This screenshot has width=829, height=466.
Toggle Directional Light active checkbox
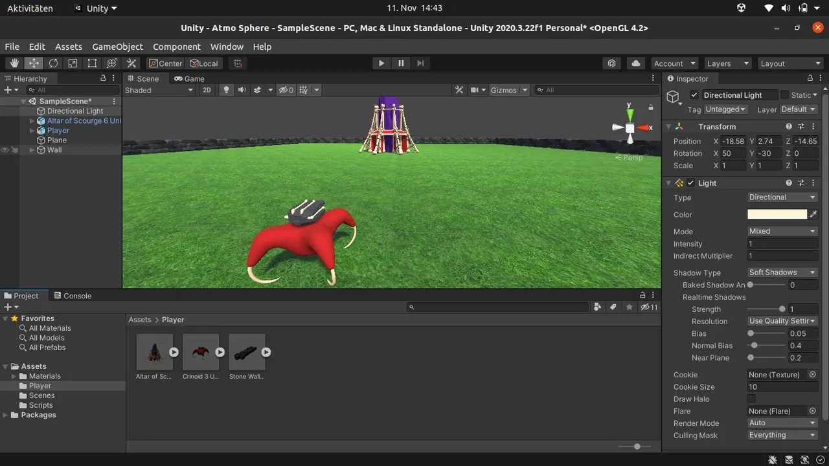(694, 95)
